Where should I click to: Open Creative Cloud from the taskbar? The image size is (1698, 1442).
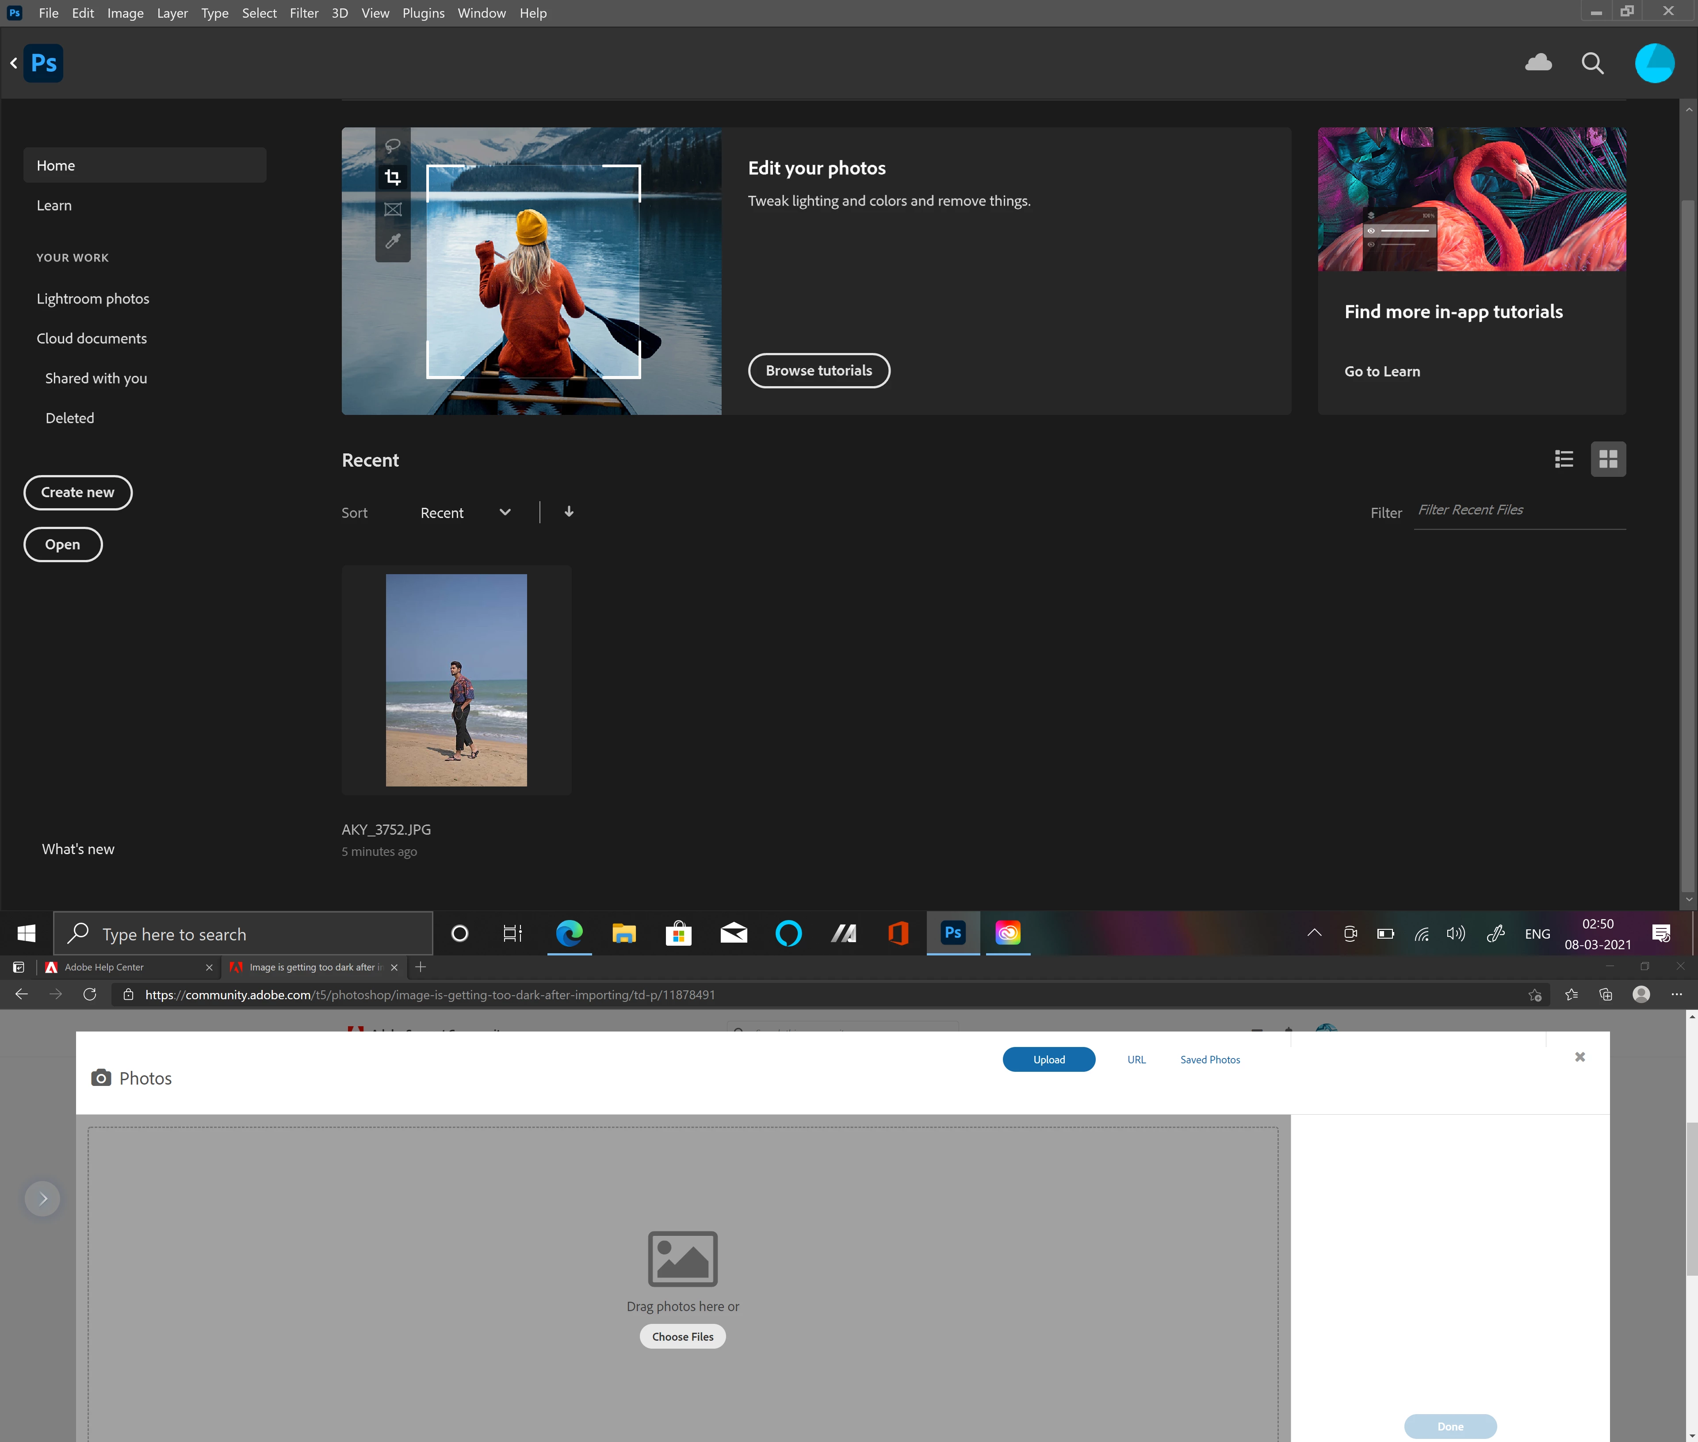tap(1007, 933)
